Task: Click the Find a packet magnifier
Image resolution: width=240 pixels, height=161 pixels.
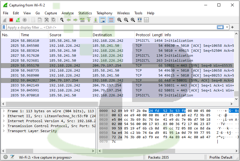Action: 62,20
